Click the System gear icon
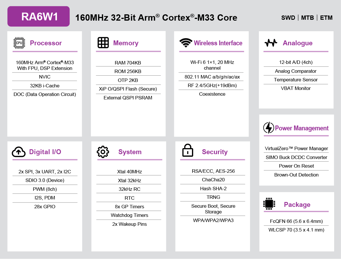Viewport: 341px width, 259px height. [x=103, y=152]
